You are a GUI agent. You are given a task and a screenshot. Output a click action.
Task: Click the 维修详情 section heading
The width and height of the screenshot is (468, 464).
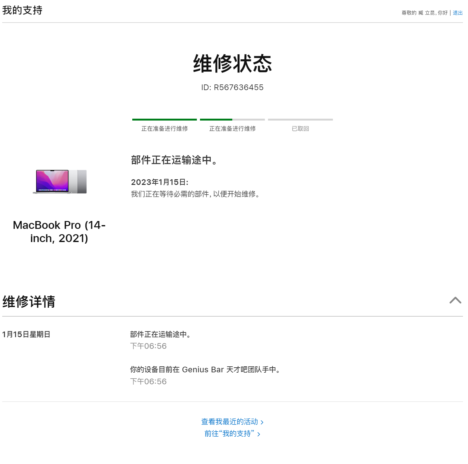[x=29, y=302]
